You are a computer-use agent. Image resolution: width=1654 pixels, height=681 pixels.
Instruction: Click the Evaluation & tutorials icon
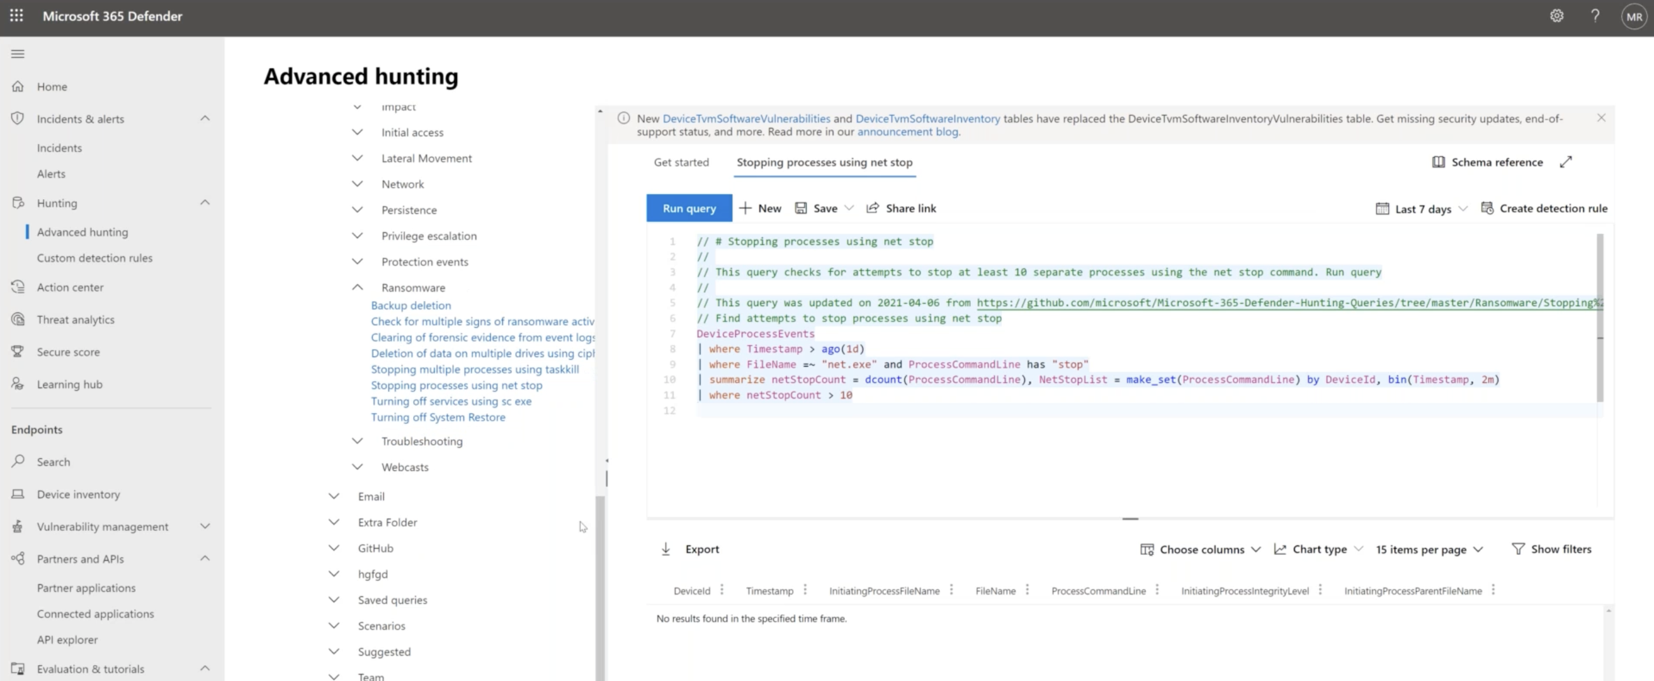(x=18, y=668)
